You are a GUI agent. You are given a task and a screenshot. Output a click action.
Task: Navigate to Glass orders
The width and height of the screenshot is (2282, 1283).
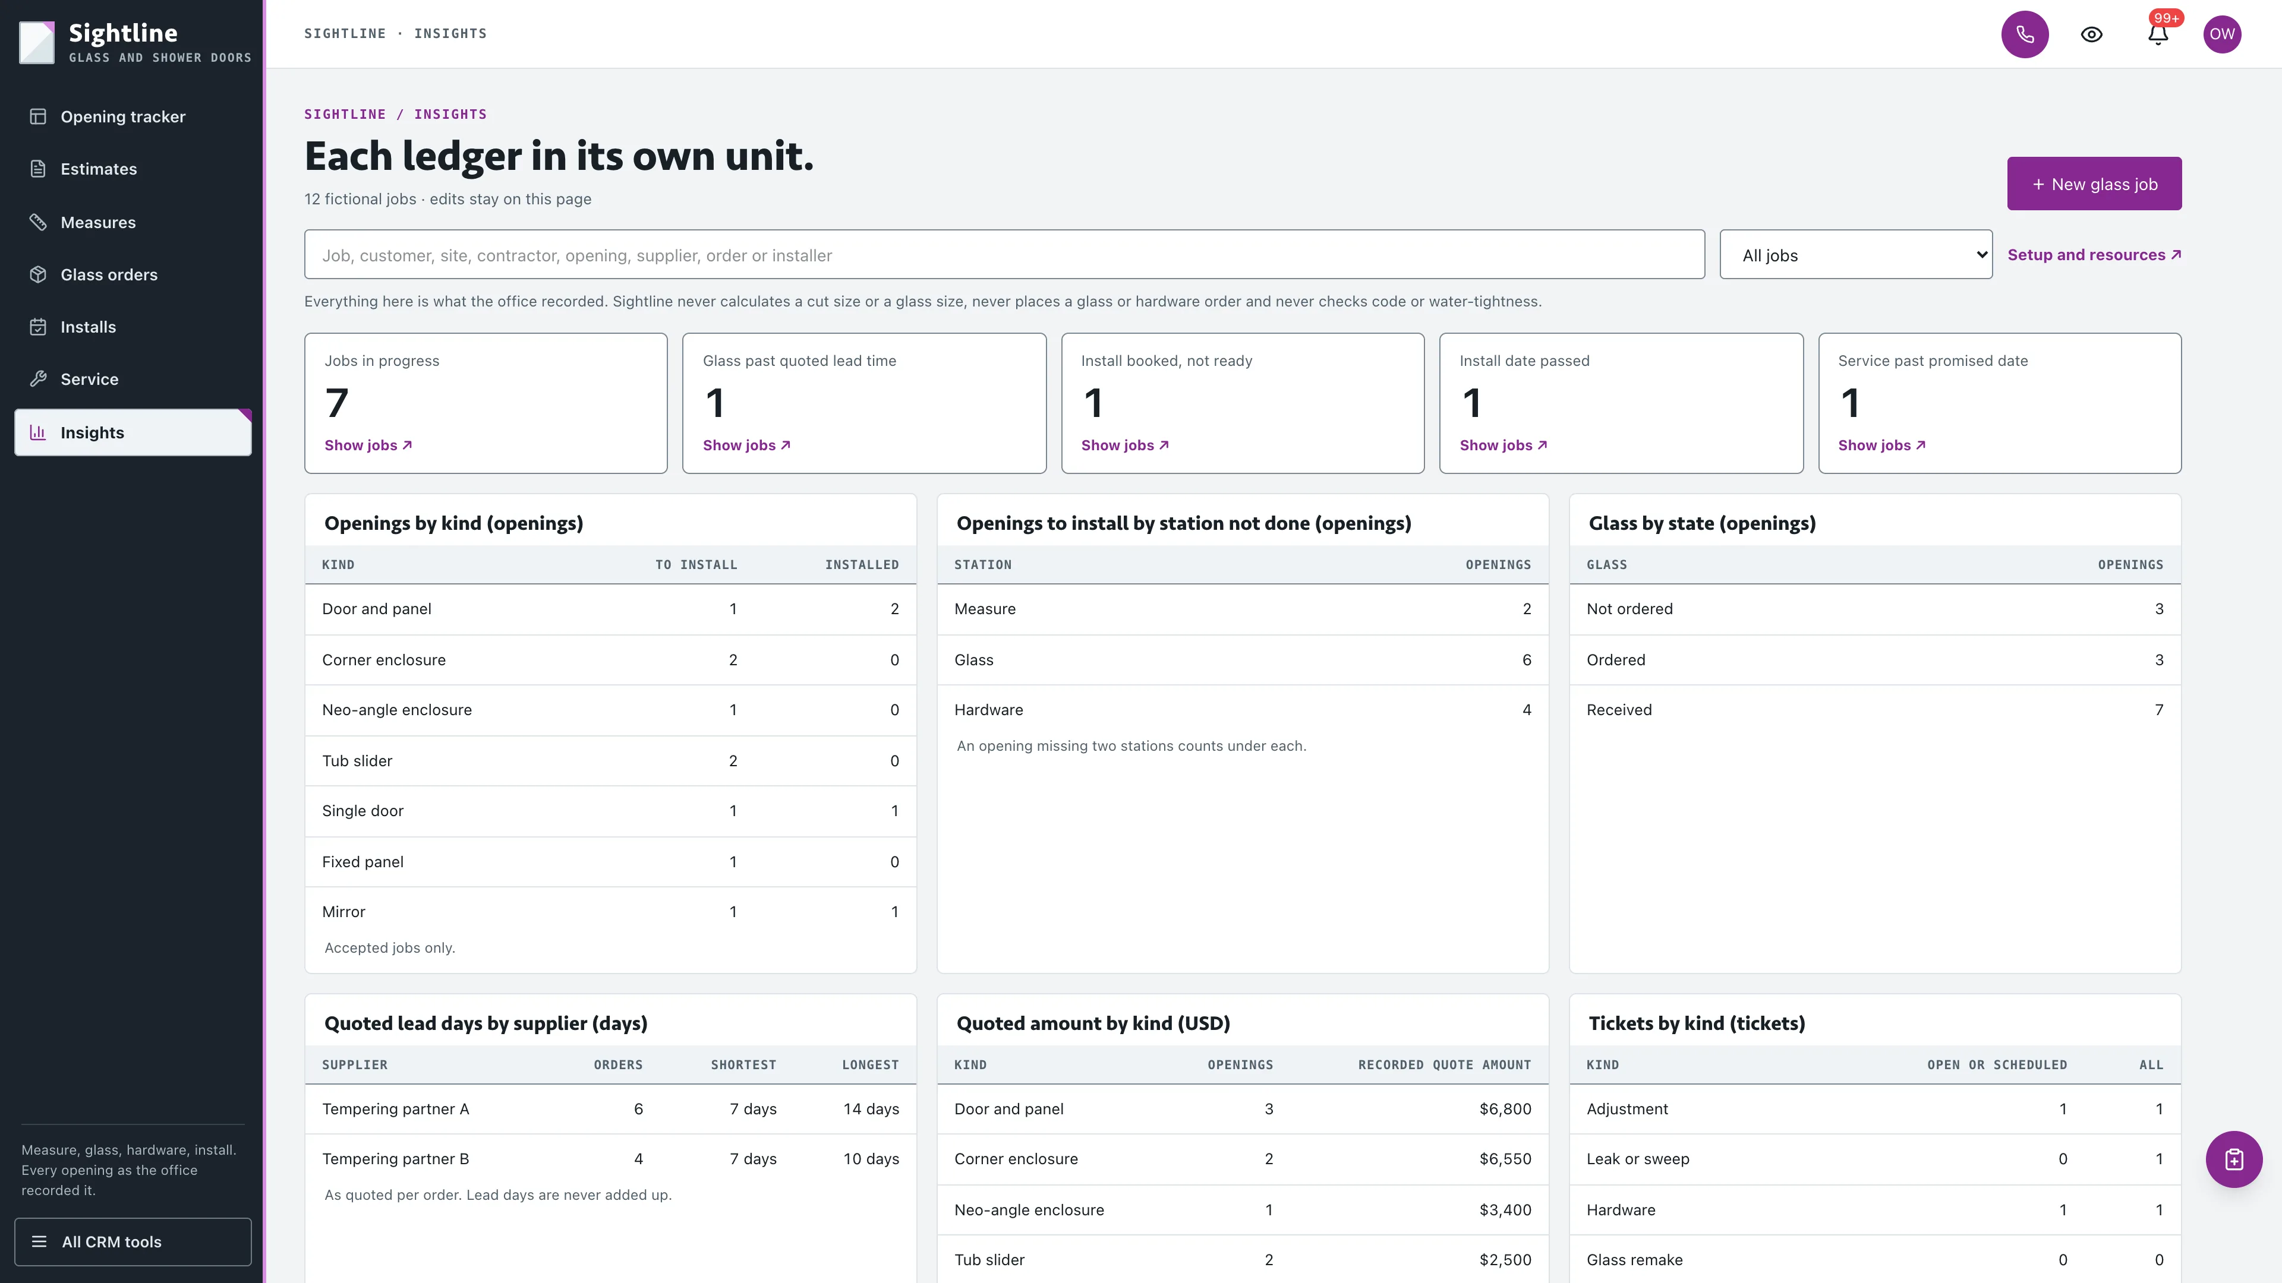133,274
